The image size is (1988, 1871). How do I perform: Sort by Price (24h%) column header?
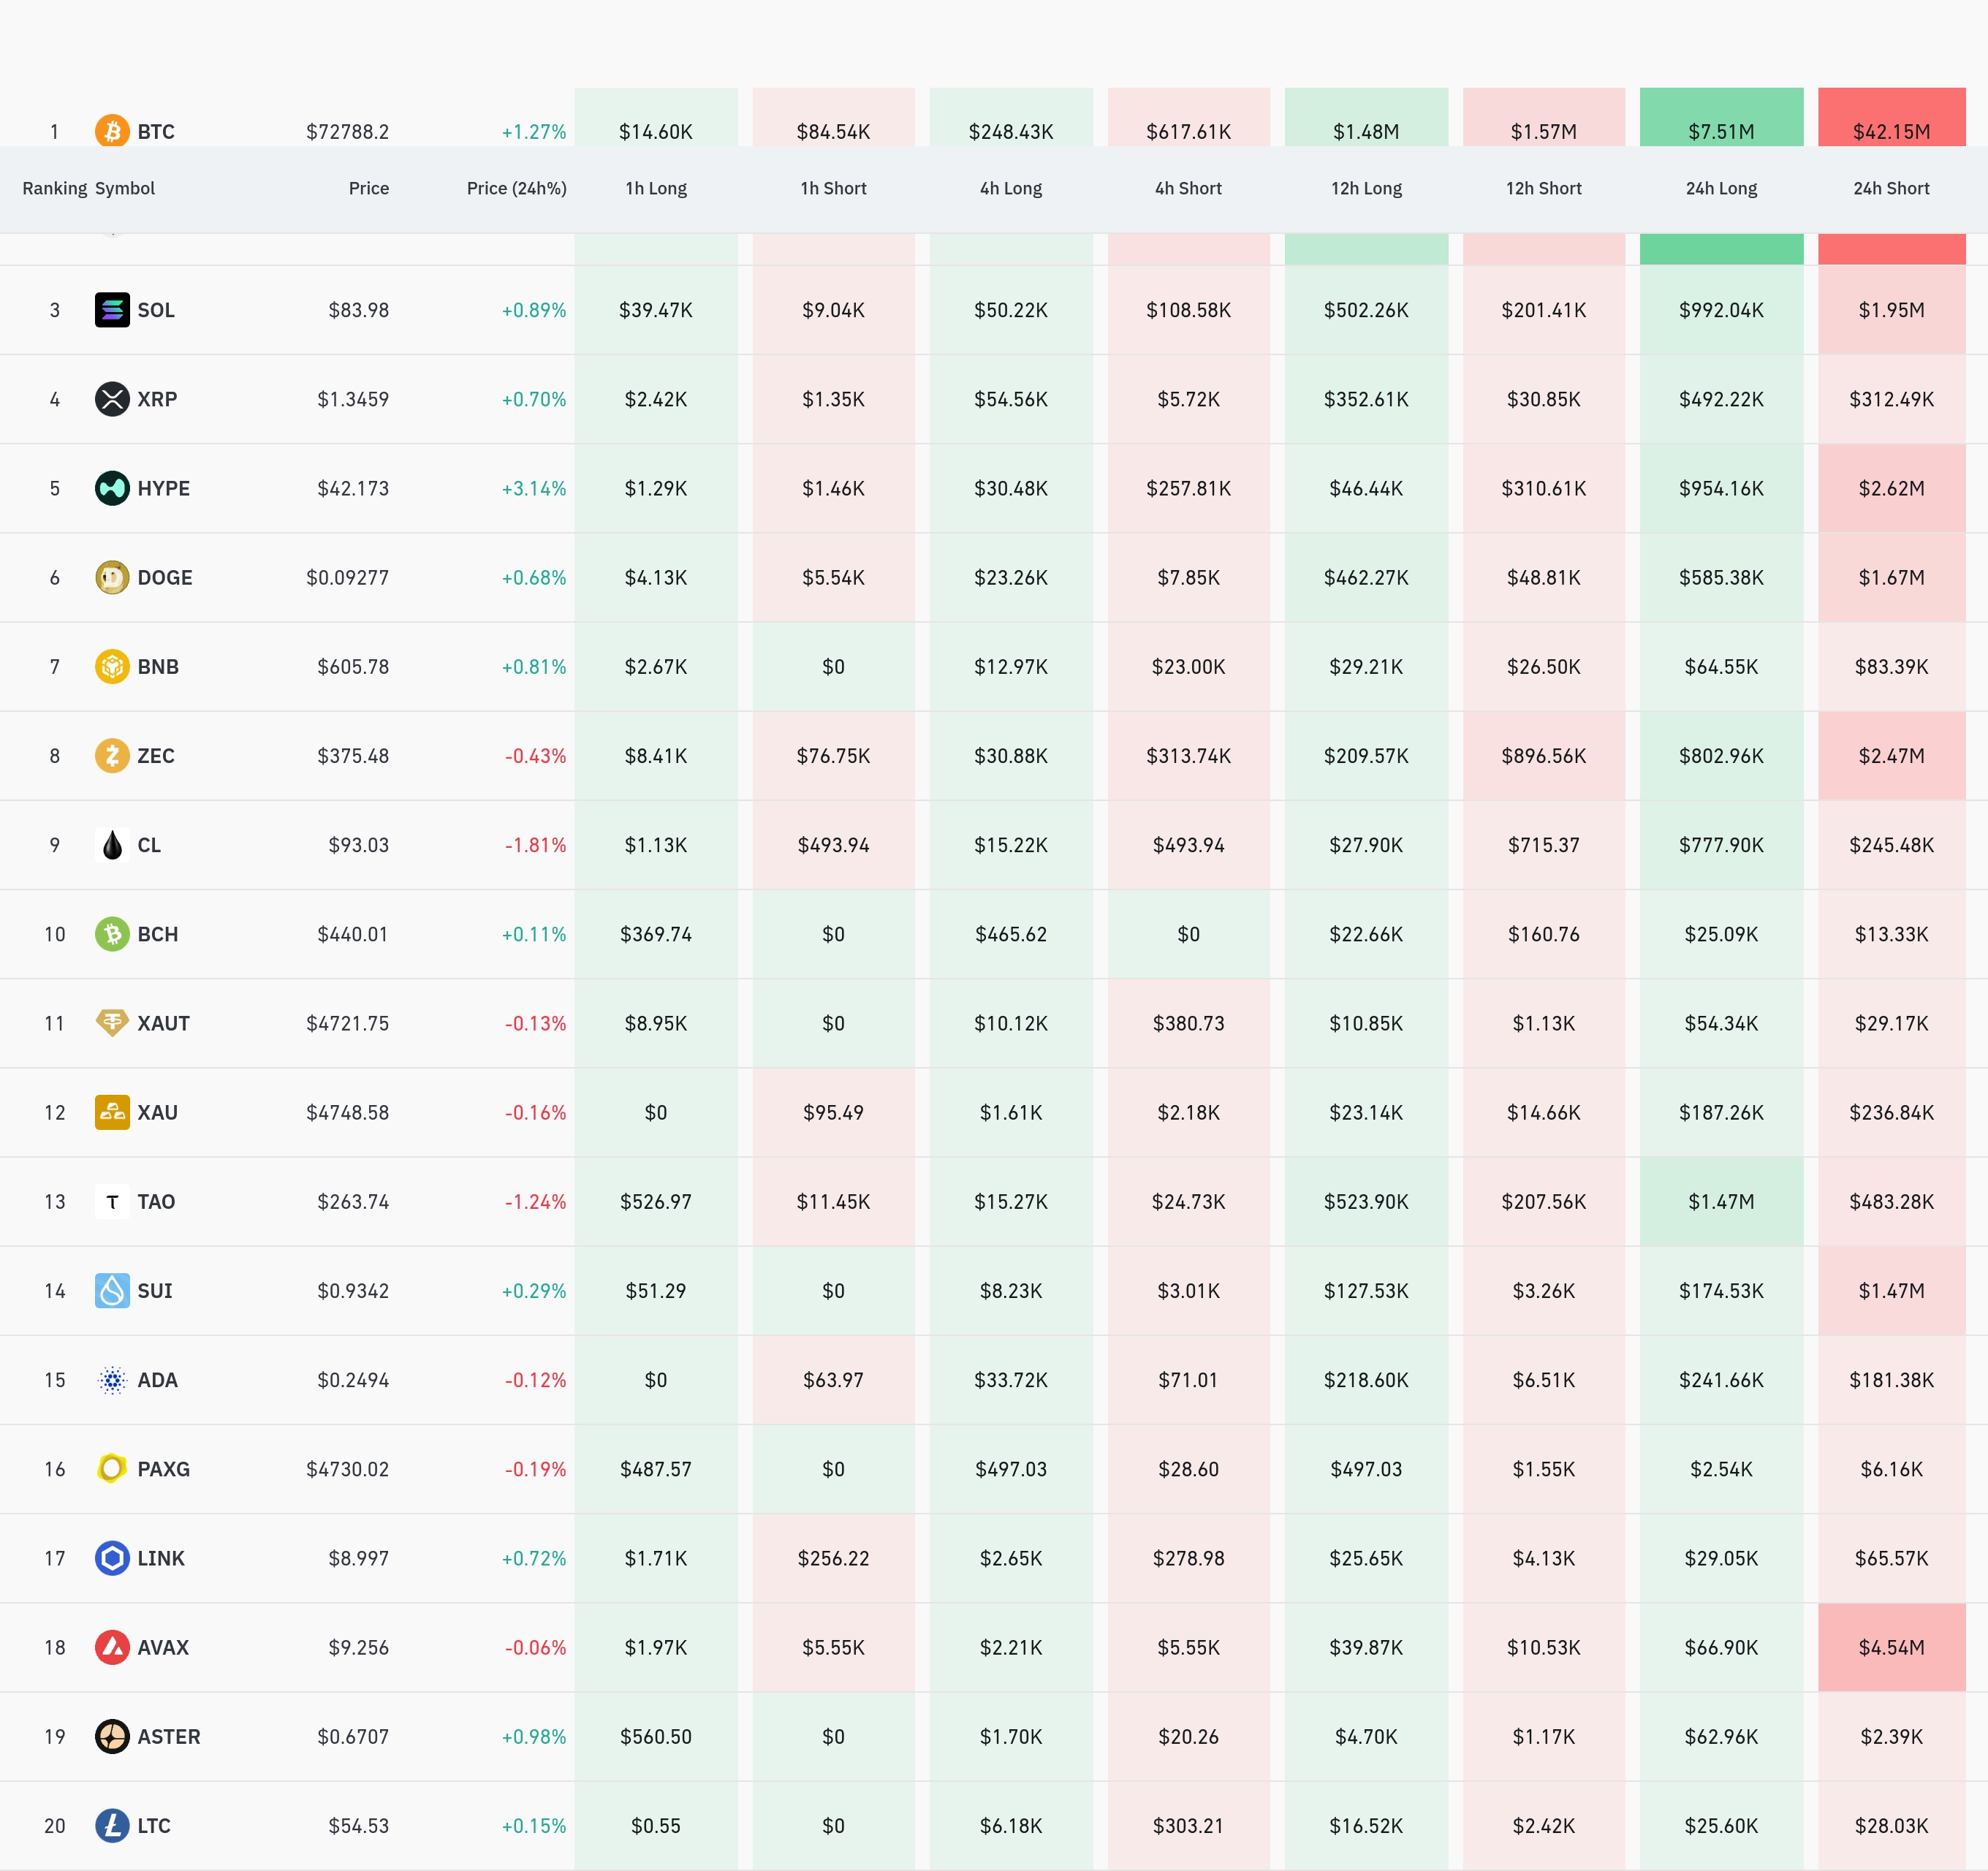pyautogui.click(x=516, y=188)
